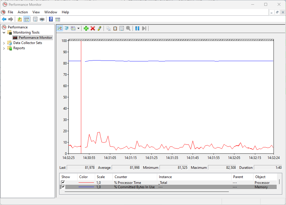This screenshot has width=286, height=205.
Task: Select Performance Monitor tree item
Action: [35, 38]
